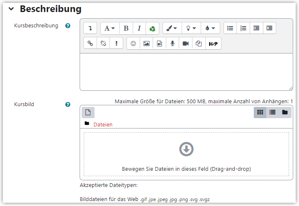Click the Kursbild label

coord(24,104)
